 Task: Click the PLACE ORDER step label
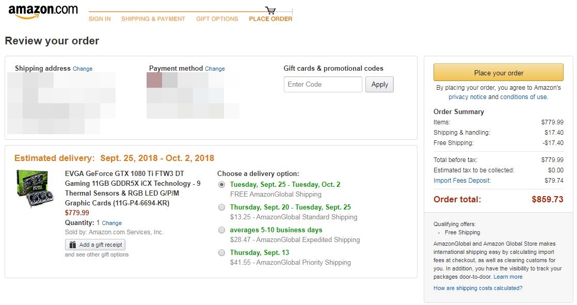coord(270,19)
